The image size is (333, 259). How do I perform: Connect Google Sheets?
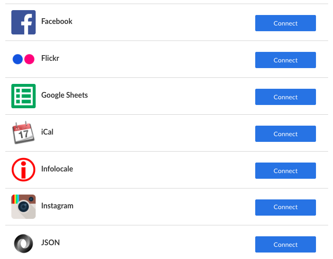coord(285,97)
